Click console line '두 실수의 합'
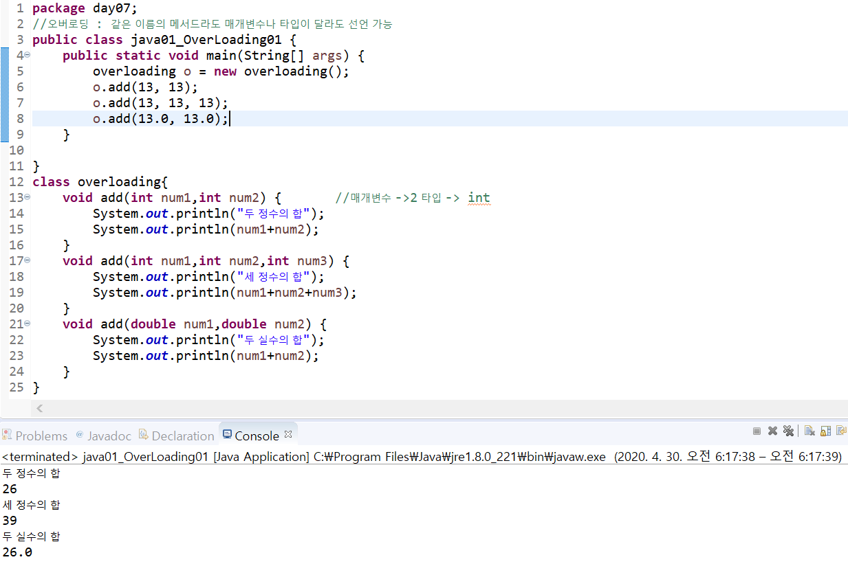Screen dimensions: 848x564 (x=31, y=537)
